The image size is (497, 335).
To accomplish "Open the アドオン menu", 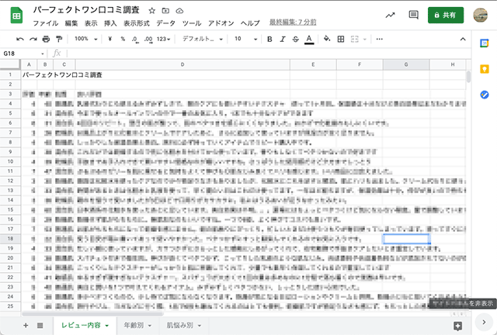I will tap(221, 23).
